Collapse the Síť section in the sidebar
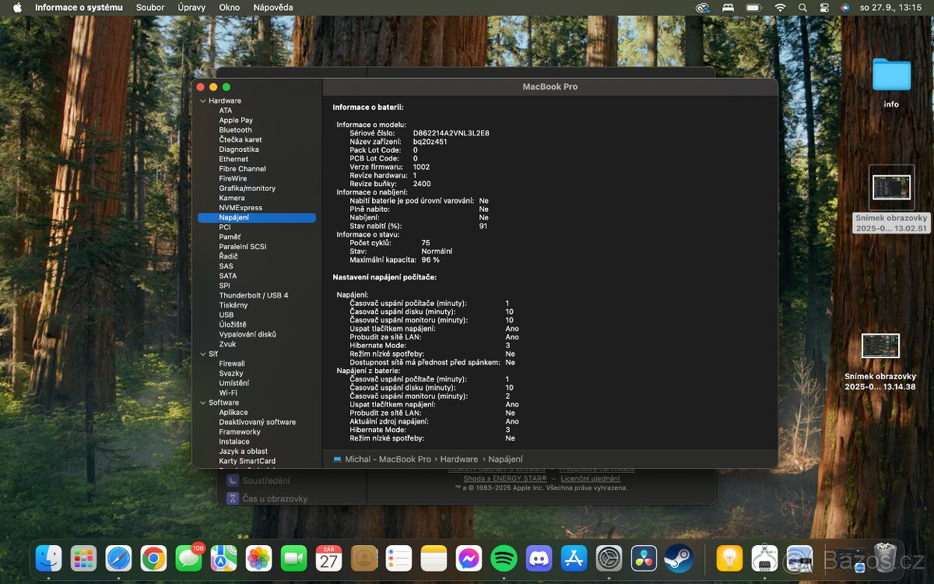Image resolution: width=934 pixels, height=584 pixels. [204, 354]
